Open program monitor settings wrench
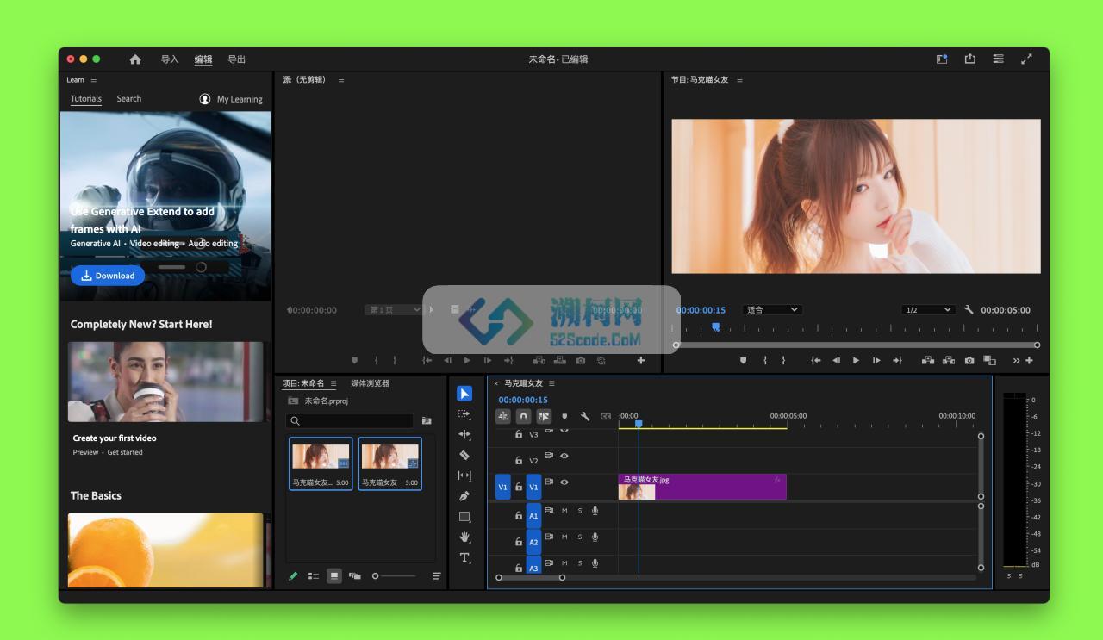Screen dimensions: 1103x640 click(969, 310)
